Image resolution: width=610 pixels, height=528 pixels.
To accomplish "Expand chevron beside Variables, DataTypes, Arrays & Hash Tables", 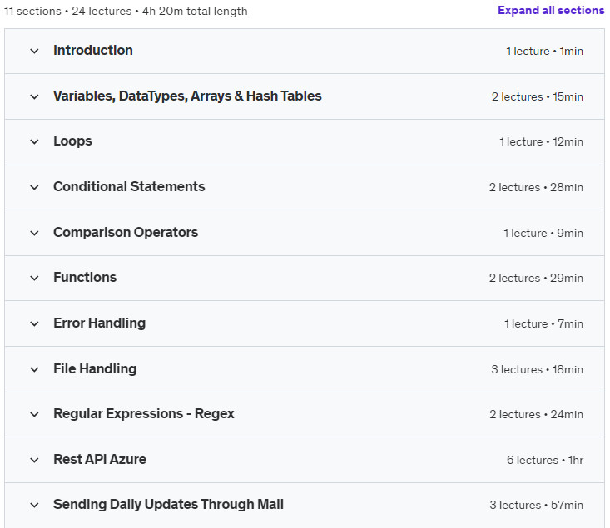I will [34, 96].
